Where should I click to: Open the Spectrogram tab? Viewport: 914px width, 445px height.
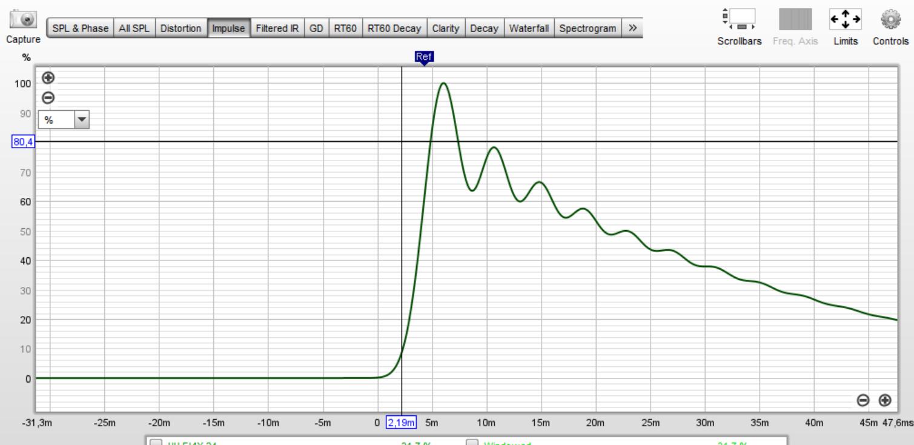[589, 28]
